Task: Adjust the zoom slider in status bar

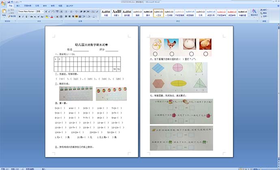Action: coord(268,169)
